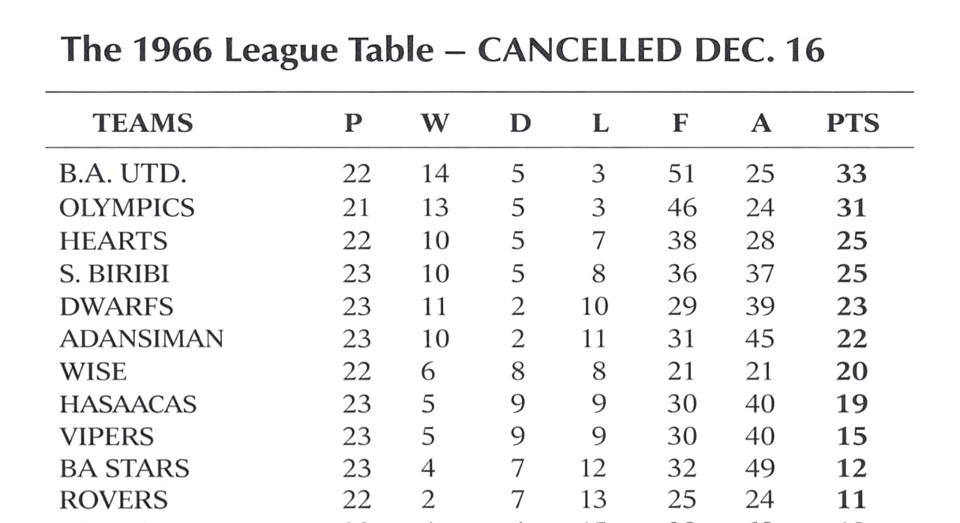Click the S. BIRIBI team name

pos(114,274)
